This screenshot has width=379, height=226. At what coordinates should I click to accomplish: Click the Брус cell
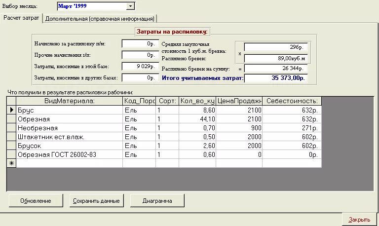(70, 110)
